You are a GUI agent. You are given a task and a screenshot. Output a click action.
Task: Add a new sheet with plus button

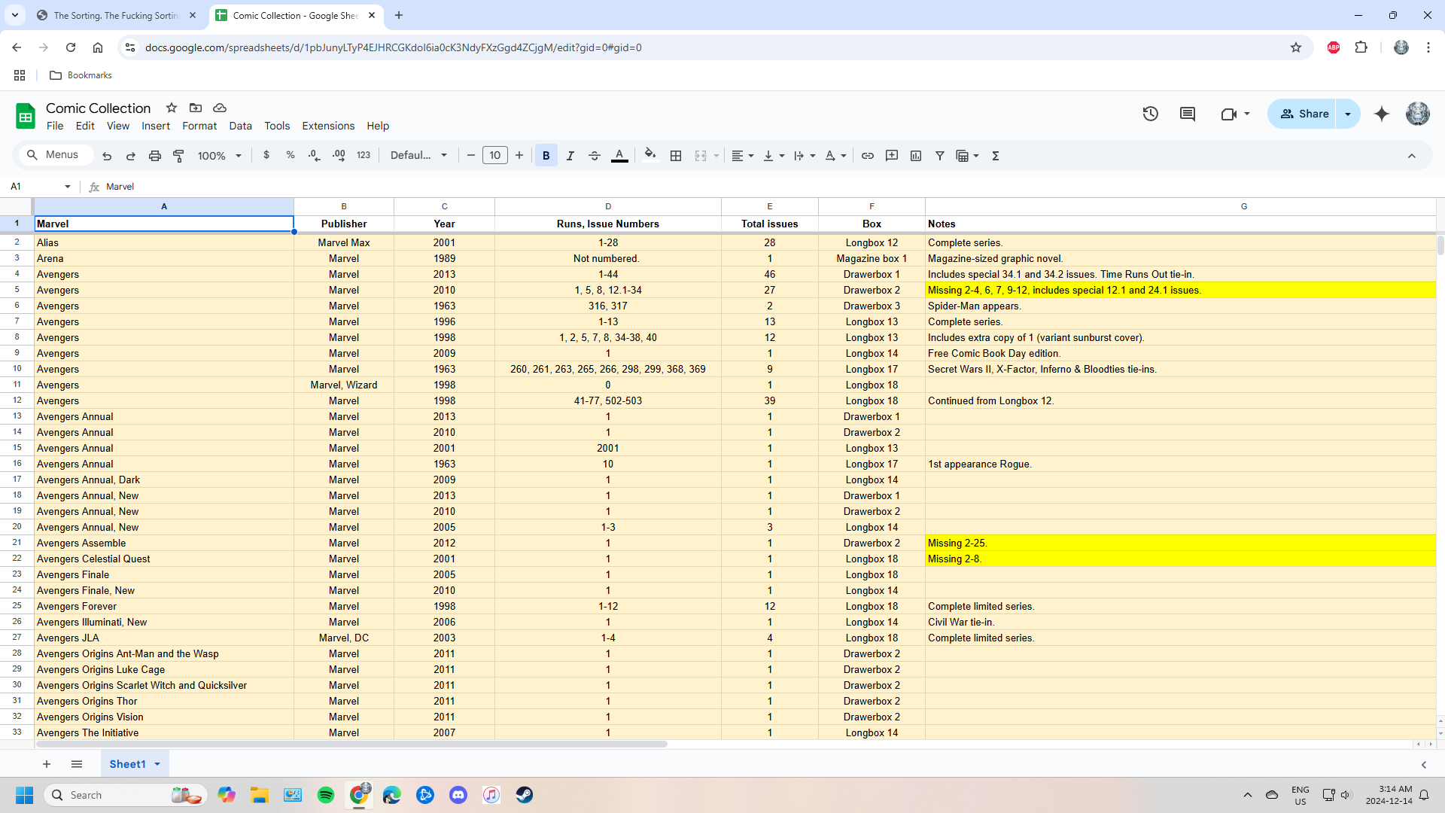pos(47,764)
